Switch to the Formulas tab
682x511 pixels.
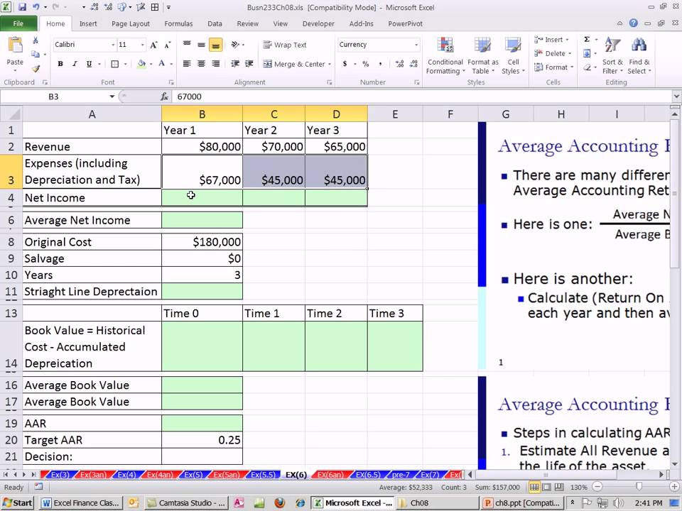pyautogui.click(x=178, y=23)
